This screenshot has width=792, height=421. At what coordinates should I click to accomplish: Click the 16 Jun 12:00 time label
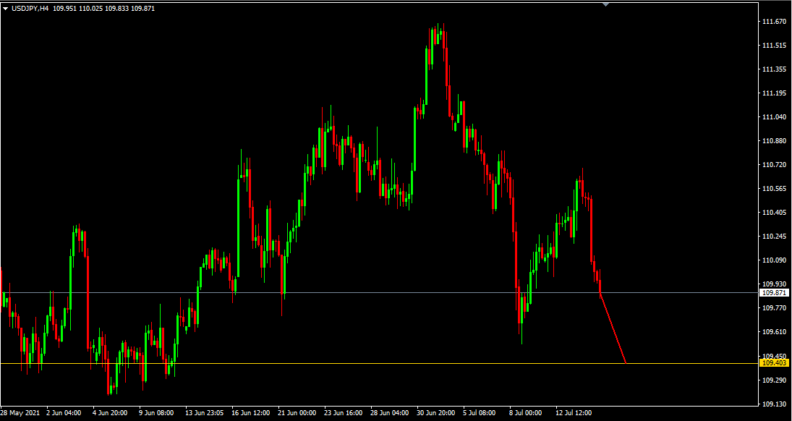point(251,413)
